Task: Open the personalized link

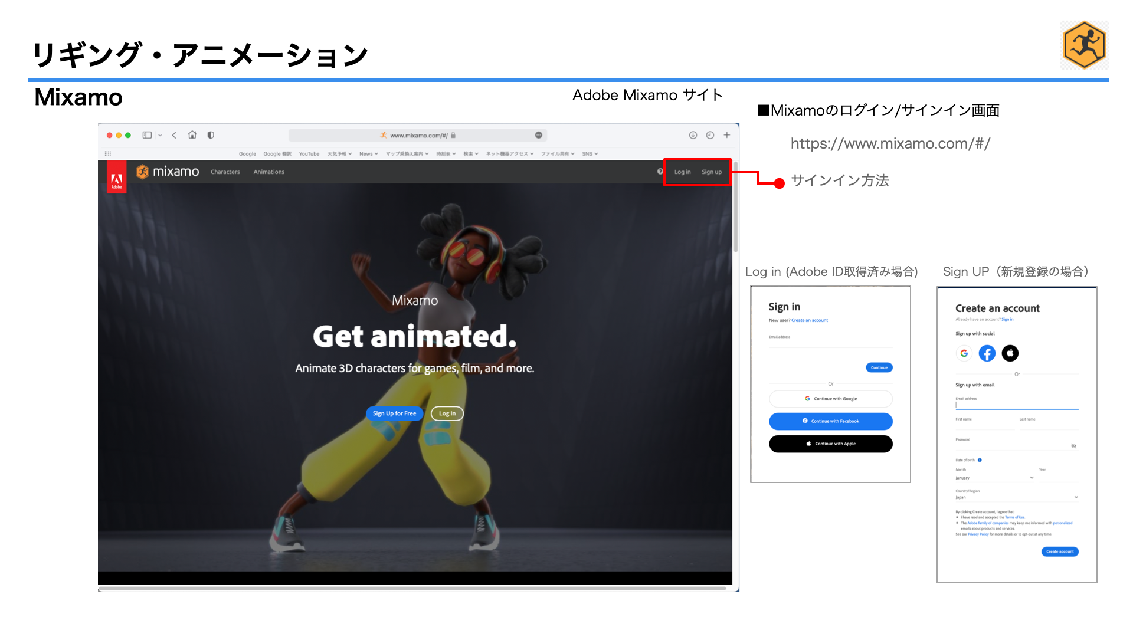Action: [1063, 523]
